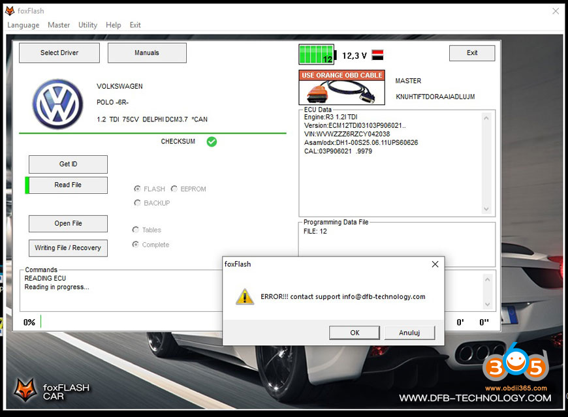
Task: Click the CAL:03P906021 line
Action: (x=338, y=151)
